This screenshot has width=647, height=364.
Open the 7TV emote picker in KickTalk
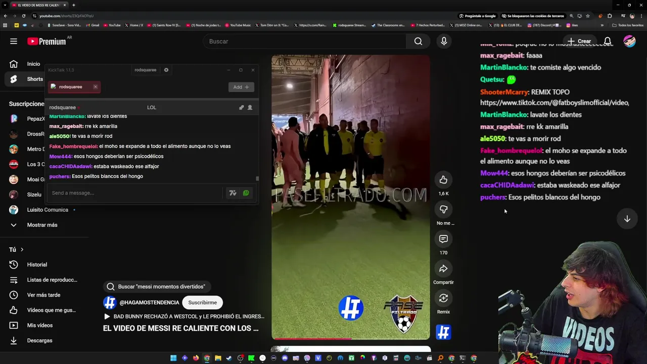click(x=233, y=193)
